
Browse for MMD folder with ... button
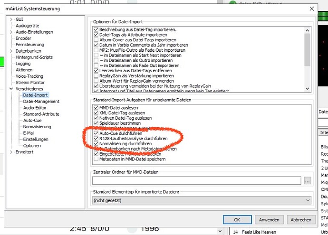307,181
